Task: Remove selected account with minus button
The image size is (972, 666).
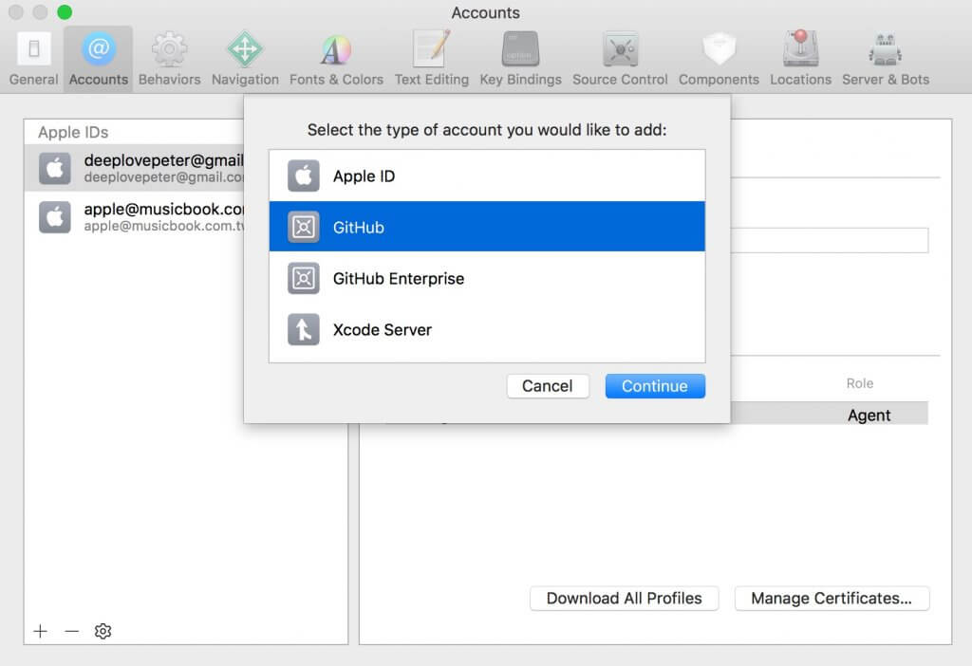Action: pos(72,631)
